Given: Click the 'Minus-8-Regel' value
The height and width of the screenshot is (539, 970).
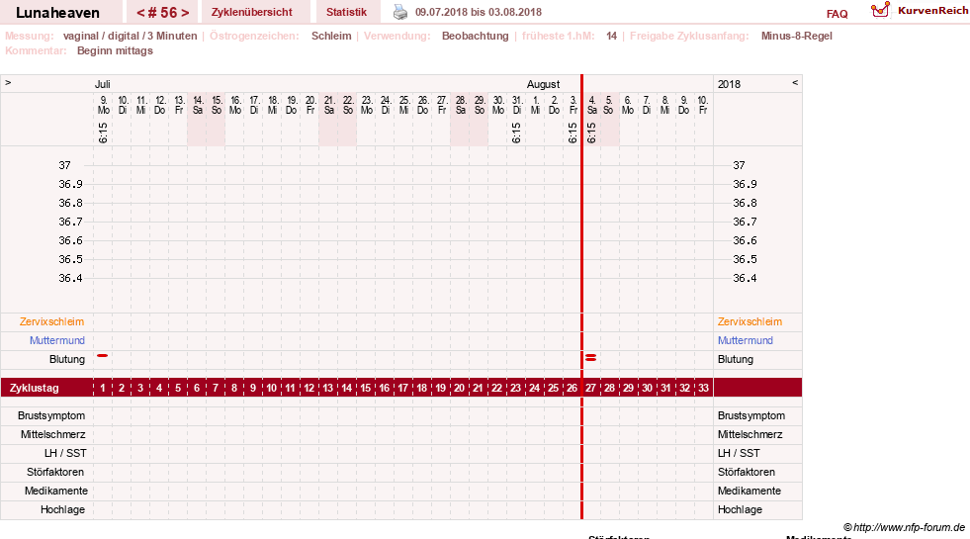Looking at the screenshot, I should 797,36.
